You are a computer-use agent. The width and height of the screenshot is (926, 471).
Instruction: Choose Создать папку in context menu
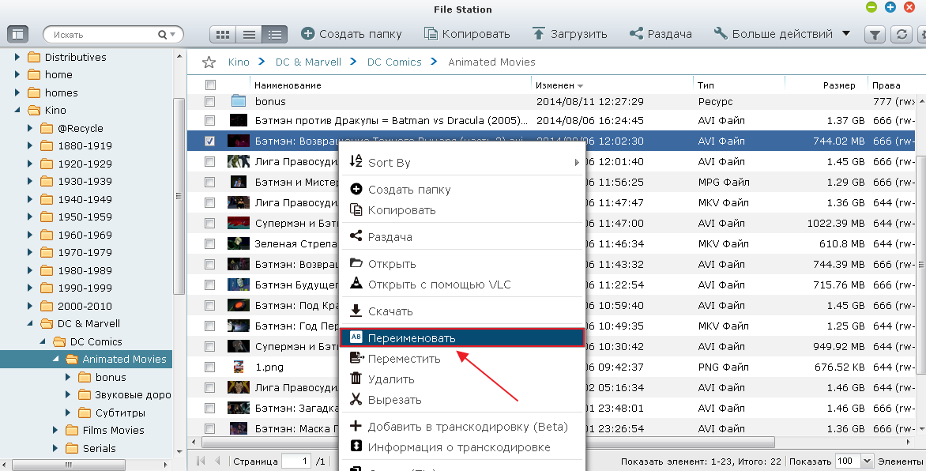click(x=462, y=190)
